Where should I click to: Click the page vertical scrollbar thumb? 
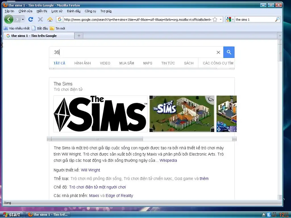280,53
